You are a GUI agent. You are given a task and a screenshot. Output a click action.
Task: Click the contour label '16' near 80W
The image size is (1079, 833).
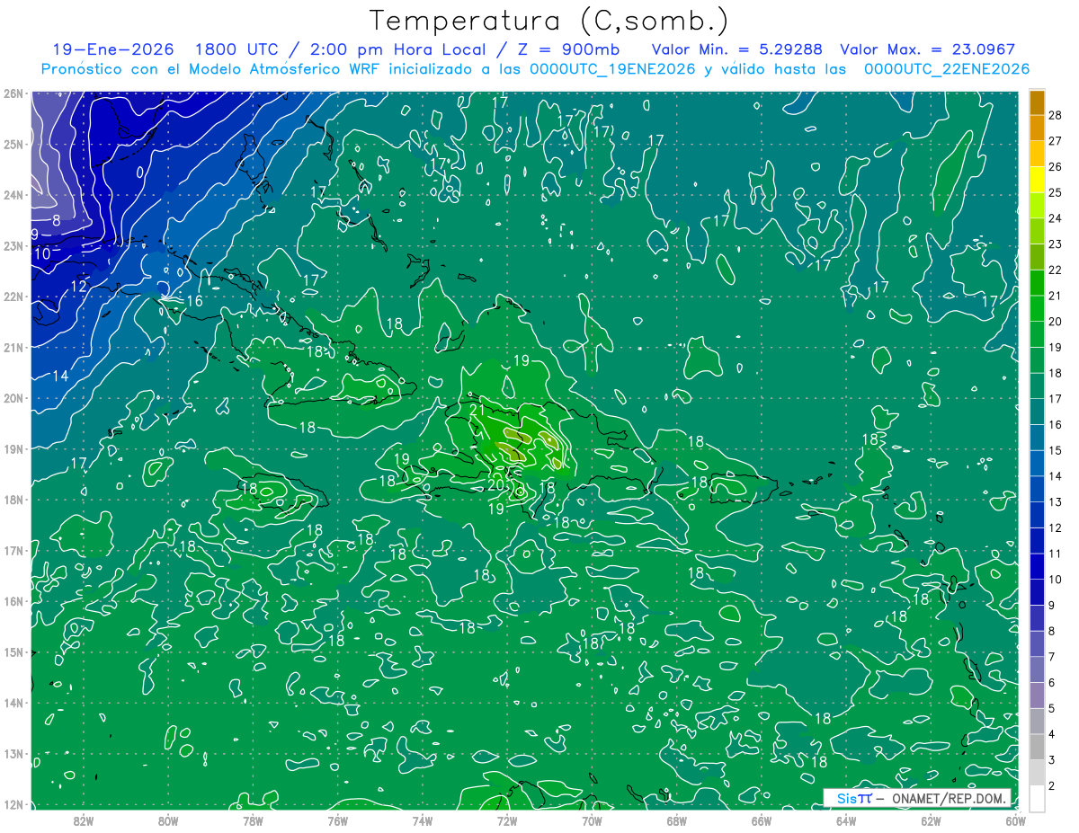pyautogui.click(x=194, y=301)
